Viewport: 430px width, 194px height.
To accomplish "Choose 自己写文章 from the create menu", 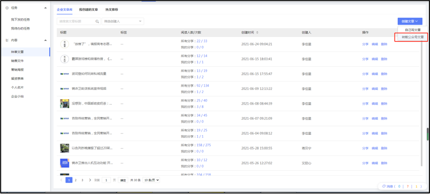I will [413, 30].
